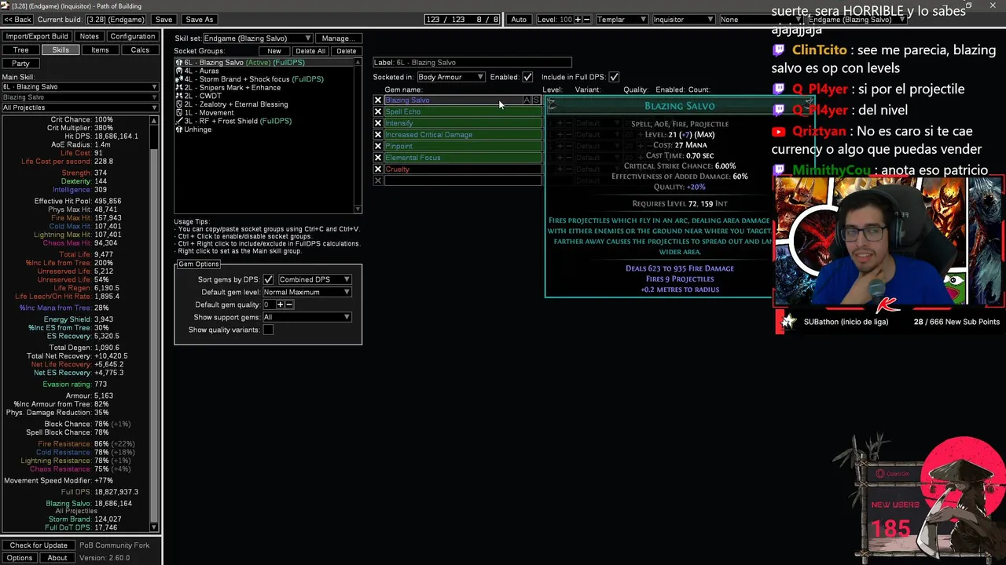The height and width of the screenshot is (565, 1006).
Task: Click Manage skill sets button
Action: click(338, 38)
